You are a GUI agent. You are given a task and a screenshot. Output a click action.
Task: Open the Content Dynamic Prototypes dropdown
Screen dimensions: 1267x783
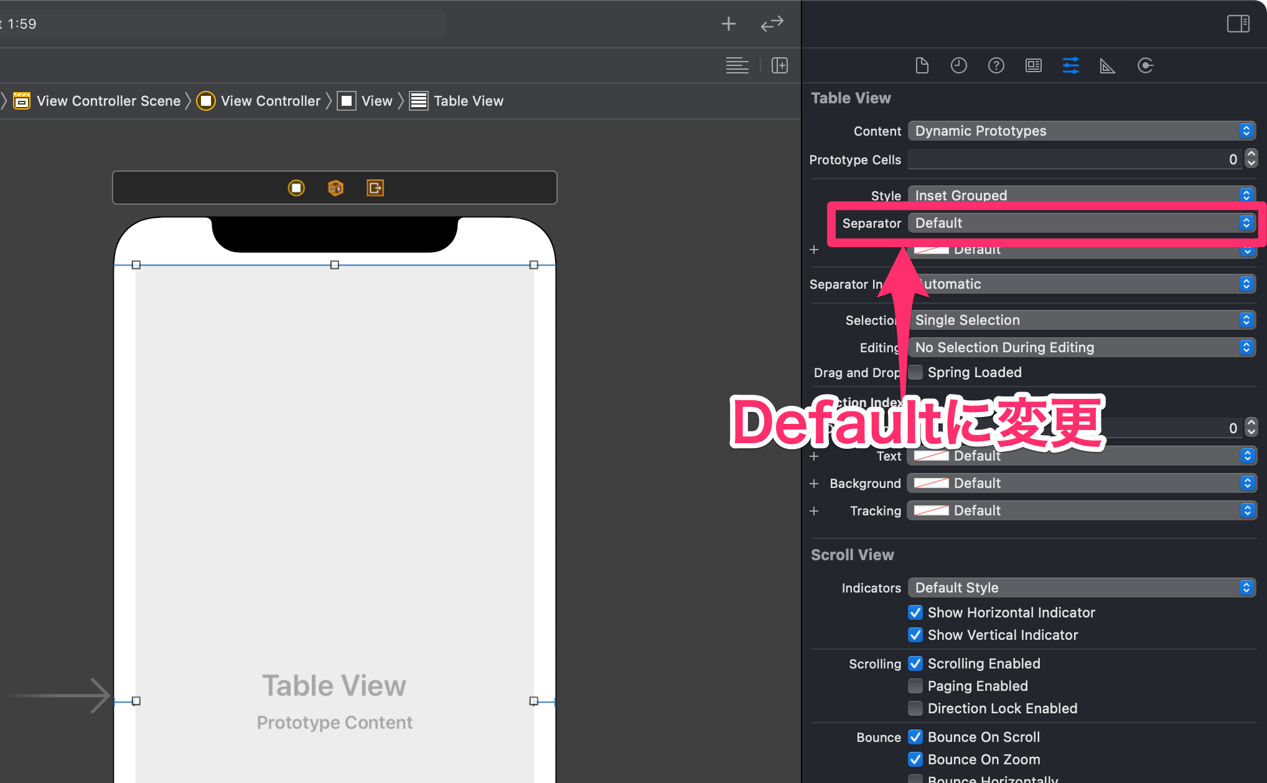tap(1082, 131)
